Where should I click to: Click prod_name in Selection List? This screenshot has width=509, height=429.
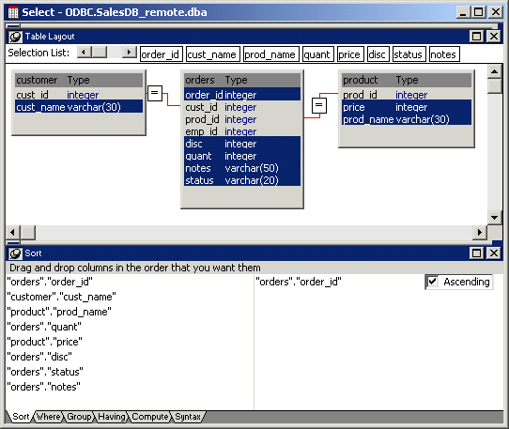click(271, 54)
